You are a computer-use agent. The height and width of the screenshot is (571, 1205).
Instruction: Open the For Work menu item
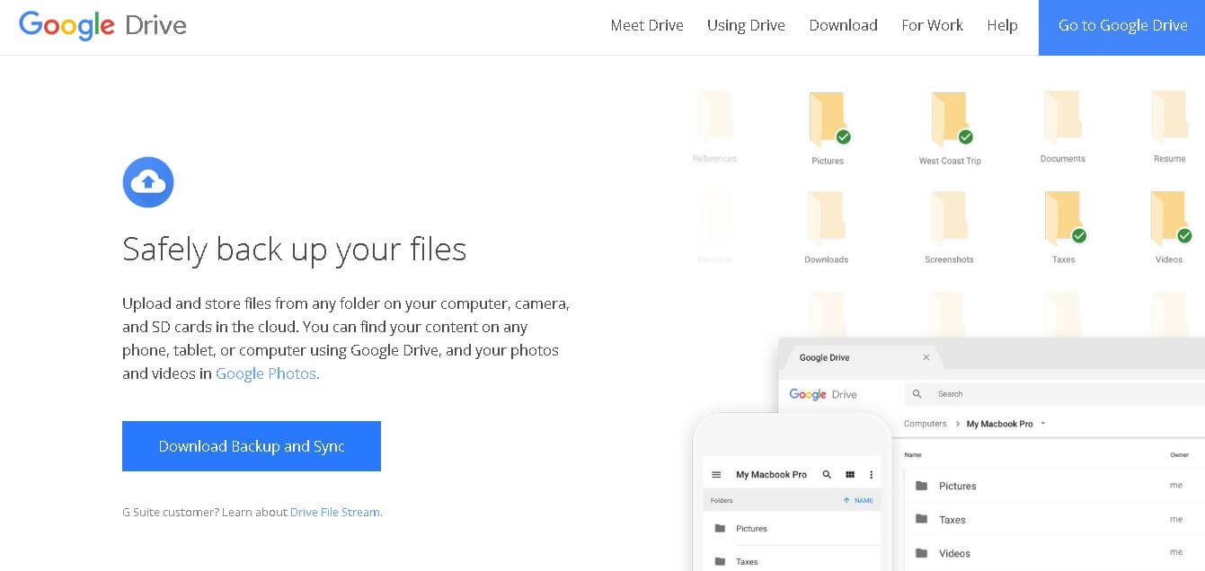(x=932, y=25)
